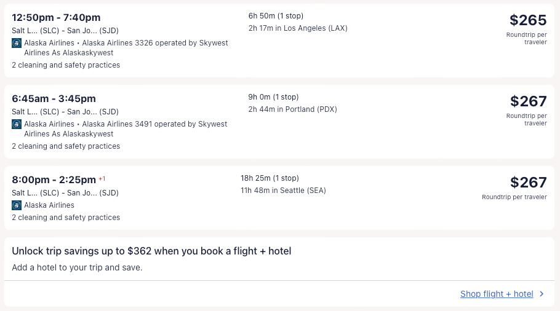The image size is (560, 311).
Task: Click the $267 price for Seattle layover flight
Action: tap(528, 183)
